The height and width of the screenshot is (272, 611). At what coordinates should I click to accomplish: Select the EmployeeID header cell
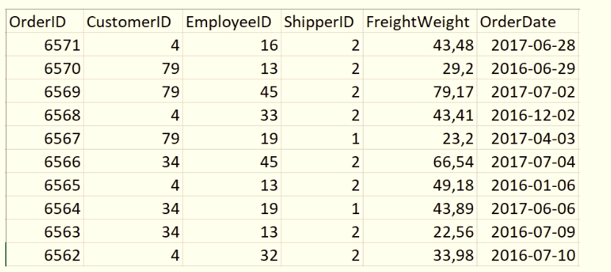(x=232, y=22)
